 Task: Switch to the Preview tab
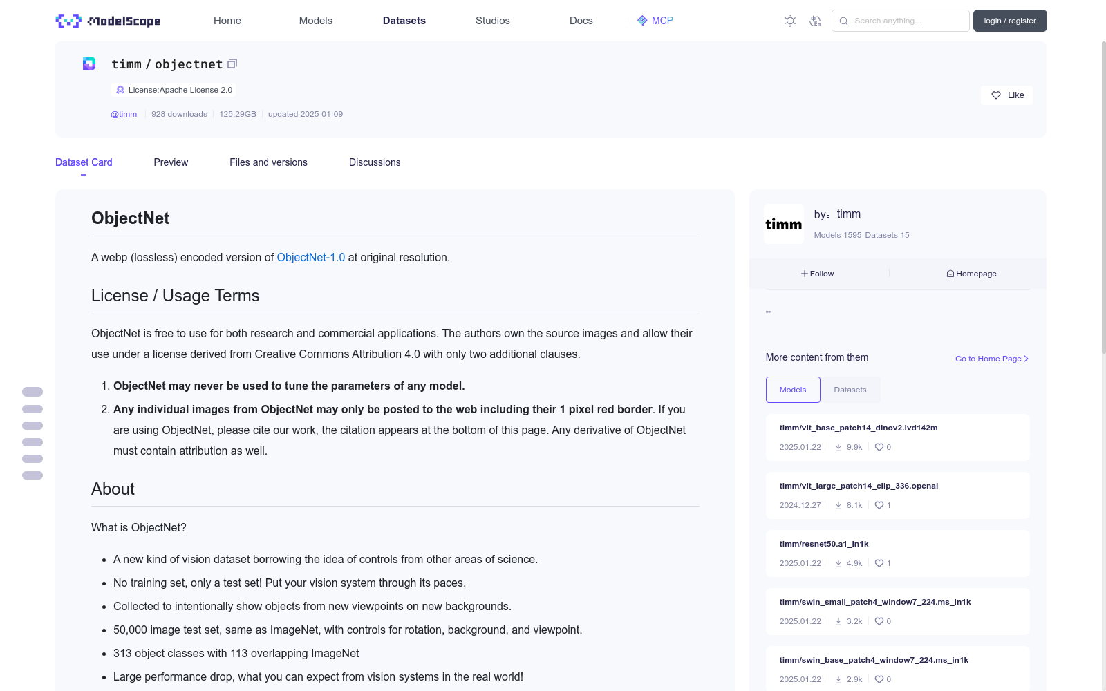pyautogui.click(x=171, y=162)
